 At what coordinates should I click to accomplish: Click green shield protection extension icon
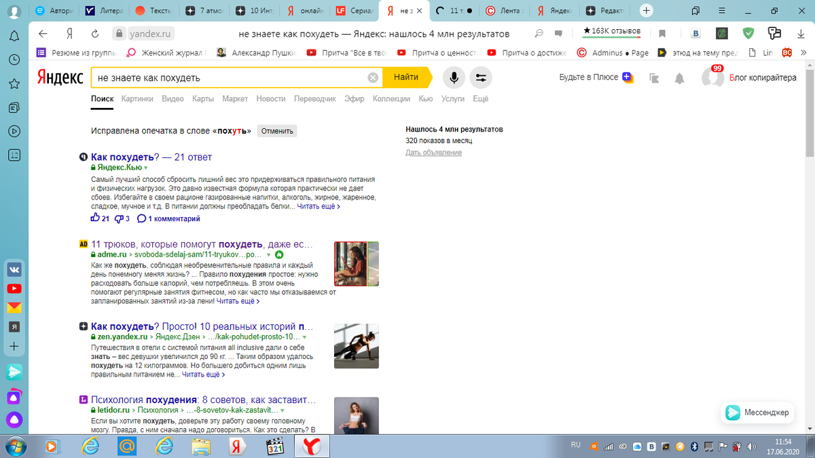click(x=748, y=33)
